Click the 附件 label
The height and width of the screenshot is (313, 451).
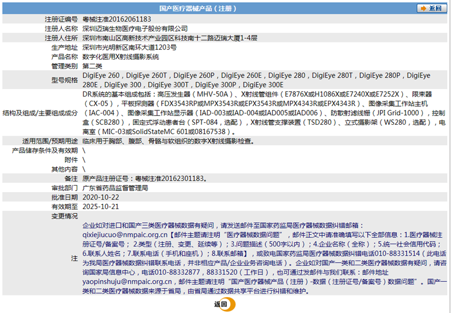[x=71, y=160]
